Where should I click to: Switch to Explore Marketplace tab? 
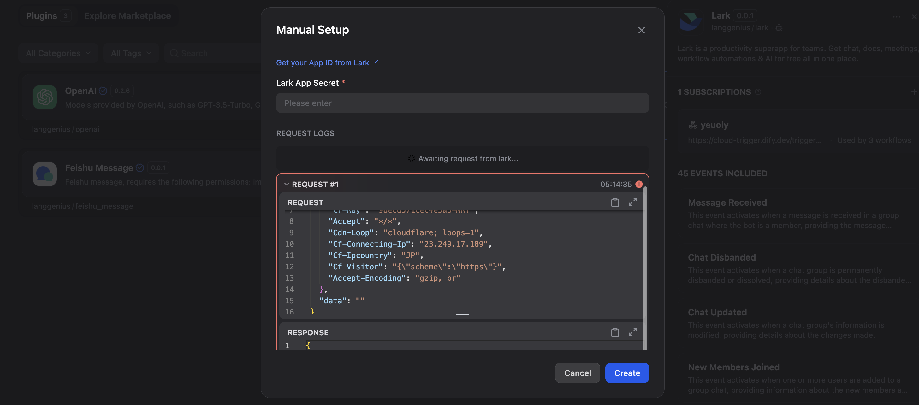tap(127, 16)
